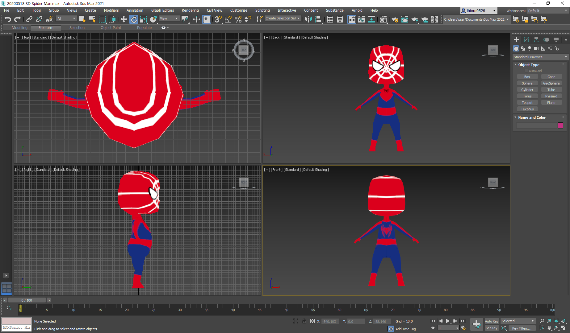Click the time slider 0 / 100 handle
The image size is (570, 333).
coord(27,300)
